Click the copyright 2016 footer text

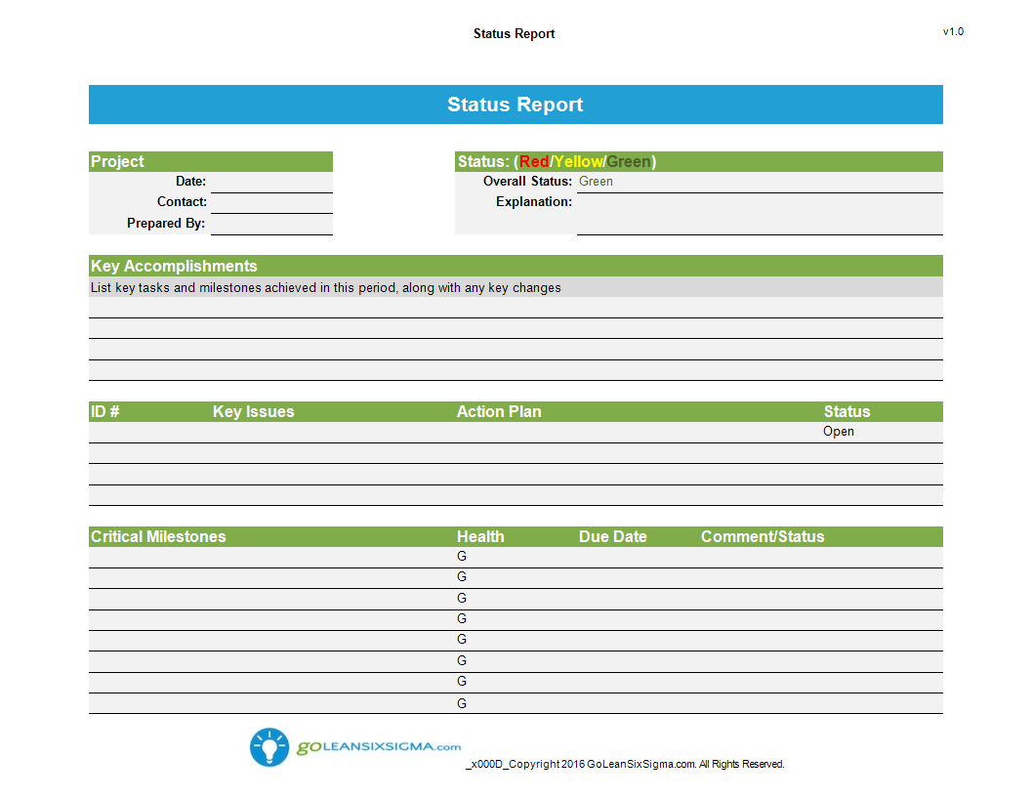click(x=625, y=765)
